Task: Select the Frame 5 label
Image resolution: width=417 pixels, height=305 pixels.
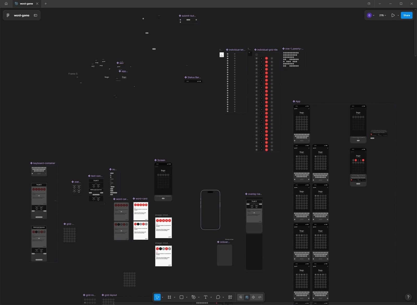Action: [73, 74]
